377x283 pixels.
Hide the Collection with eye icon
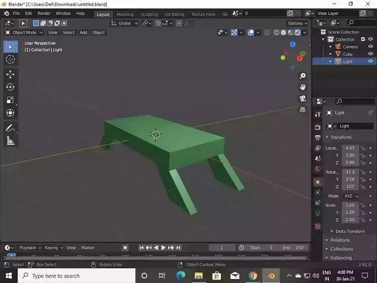pos(371,39)
